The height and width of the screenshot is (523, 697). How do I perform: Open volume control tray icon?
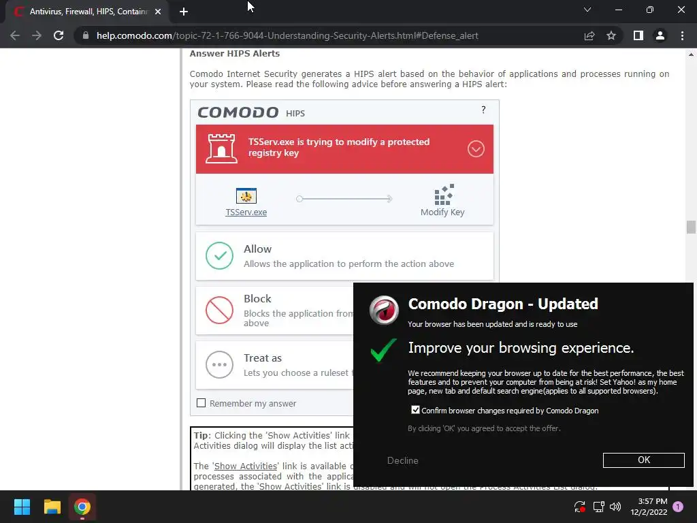click(x=615, y=507)
